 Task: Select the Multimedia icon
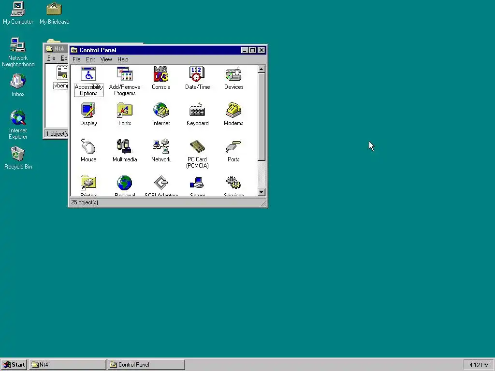(125, 151)
